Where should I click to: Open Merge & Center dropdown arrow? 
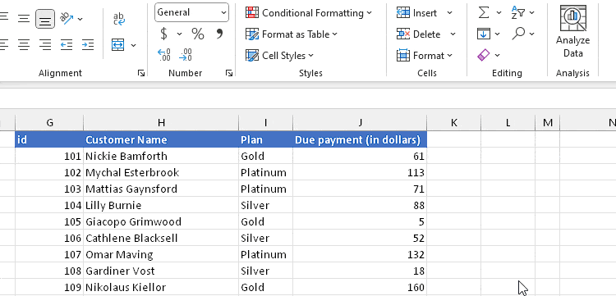pos(134,45)
